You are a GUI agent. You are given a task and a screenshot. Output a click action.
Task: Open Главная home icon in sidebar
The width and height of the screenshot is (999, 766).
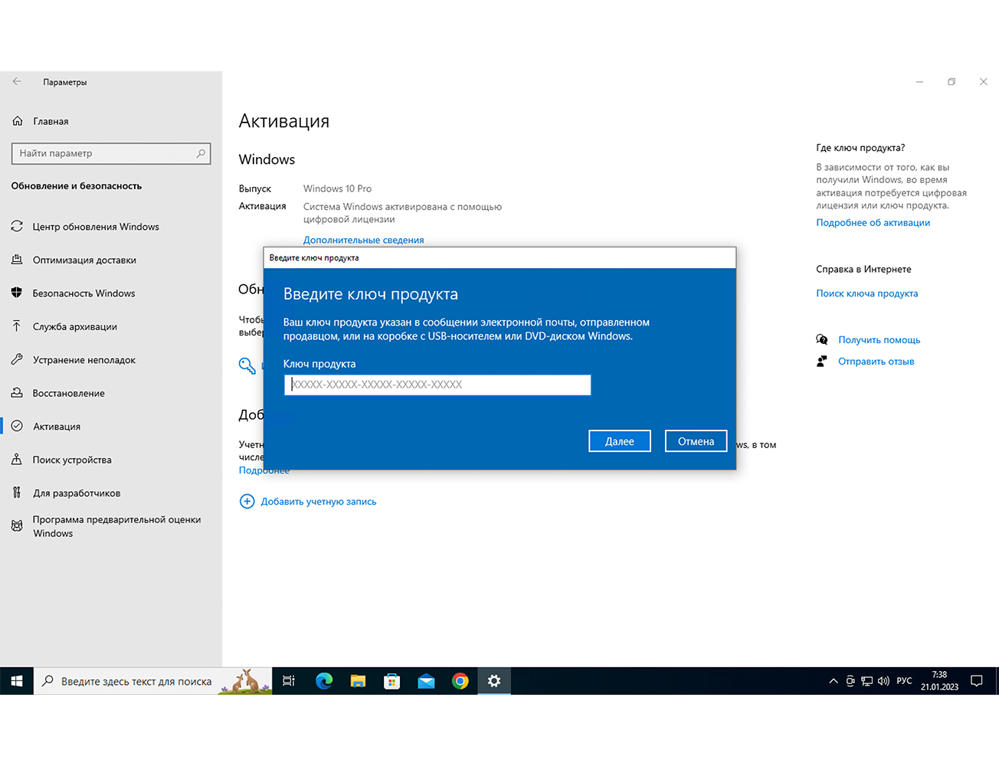18,121
